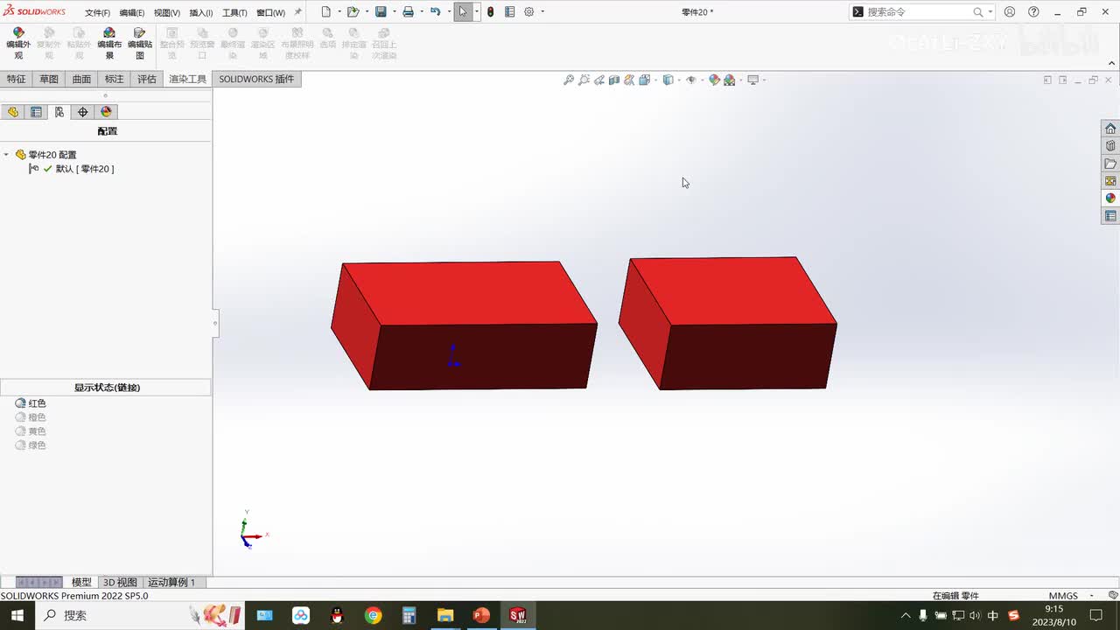This screenshot has height=630, width=1120.
Task: Open the search command dropdown arrow
Action: (990, 12)
